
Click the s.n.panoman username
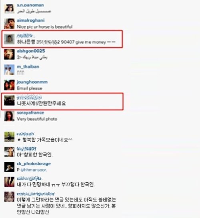30,5
